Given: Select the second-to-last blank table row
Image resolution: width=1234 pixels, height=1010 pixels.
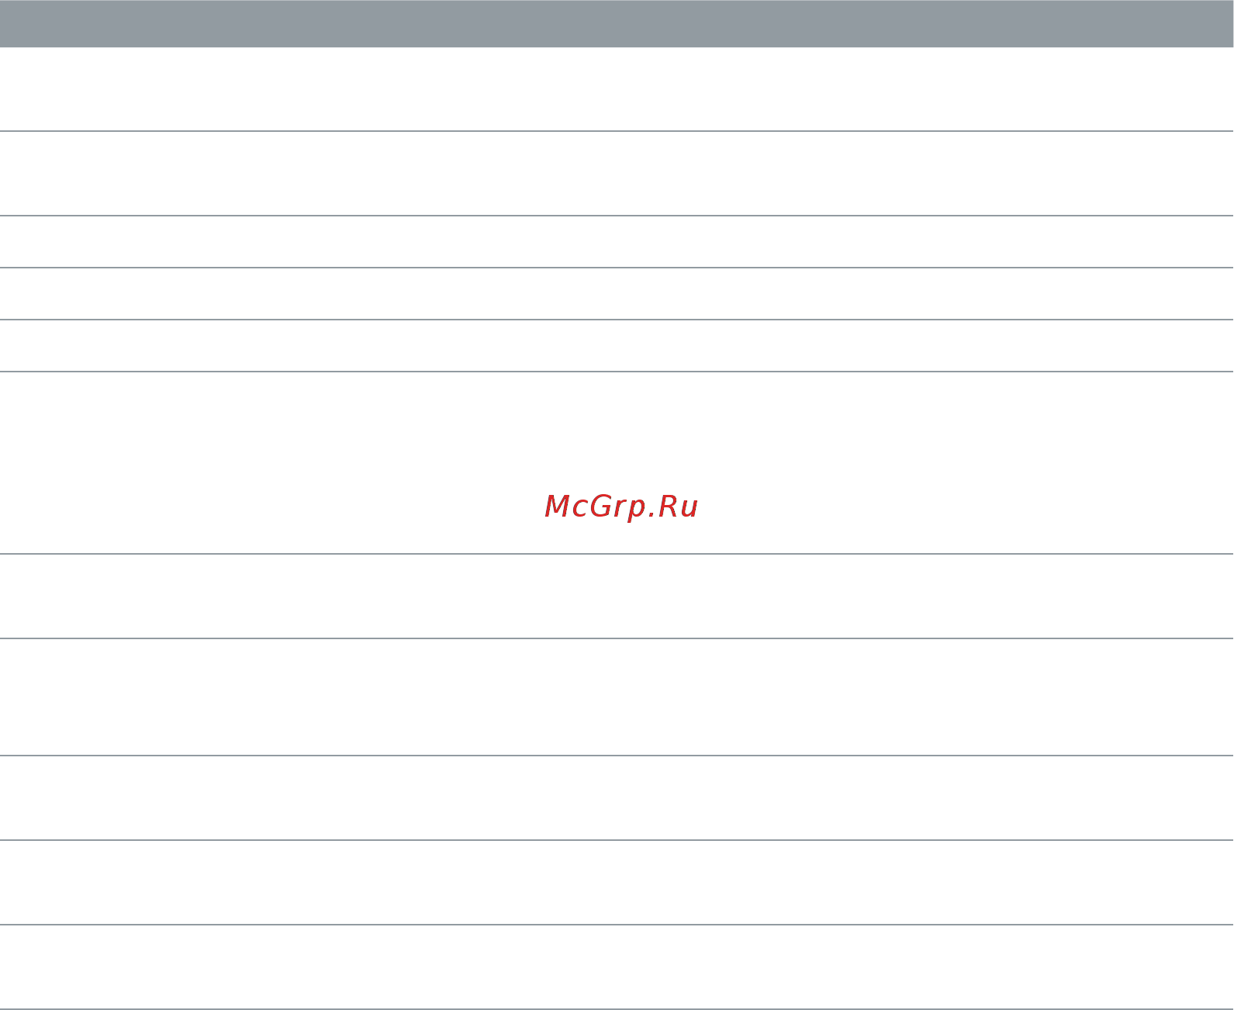Looking at the screenshot, I should (x=617, y=883).
